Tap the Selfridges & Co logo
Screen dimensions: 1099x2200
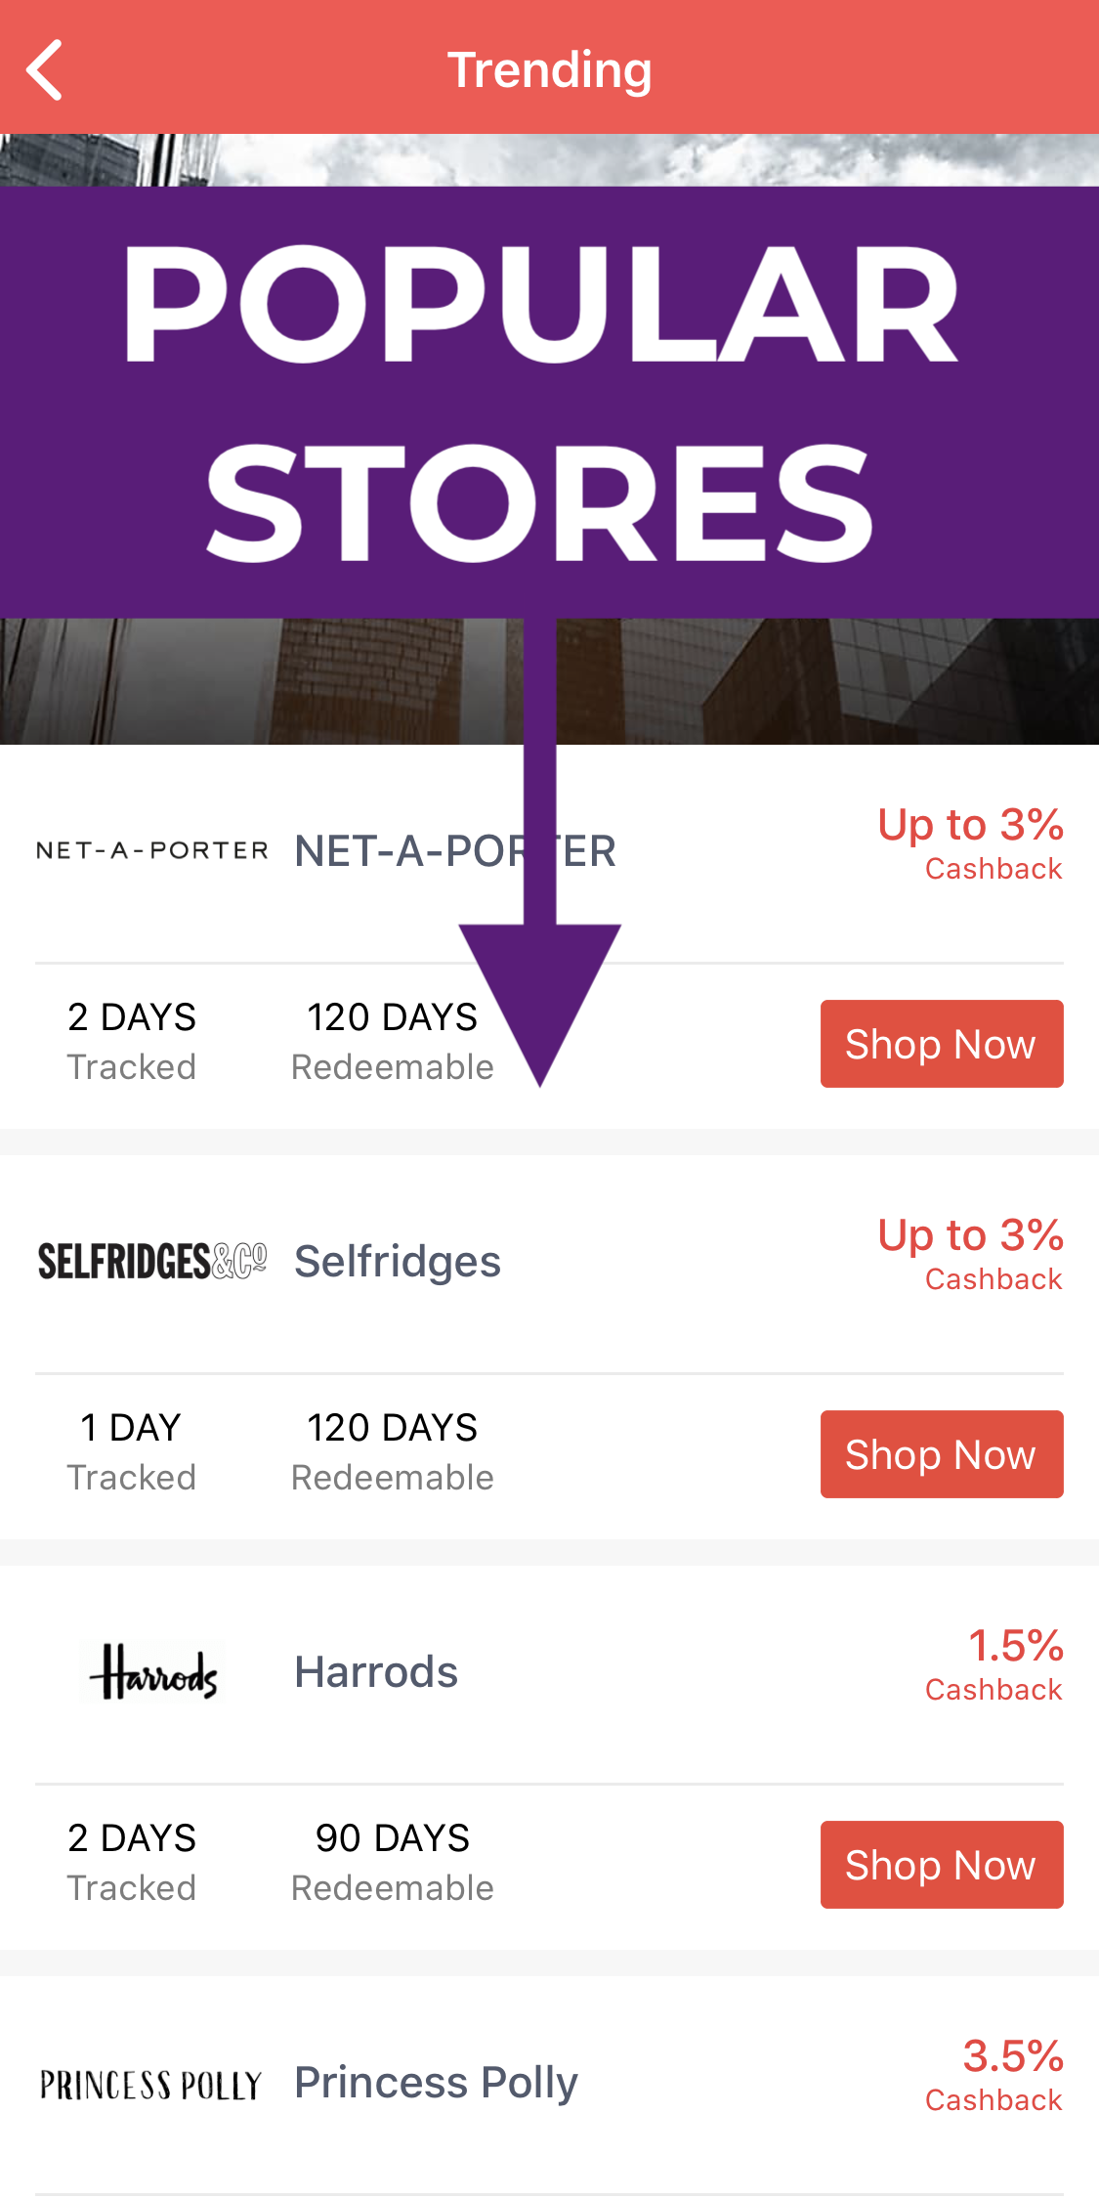click(x=151, y=1260)
